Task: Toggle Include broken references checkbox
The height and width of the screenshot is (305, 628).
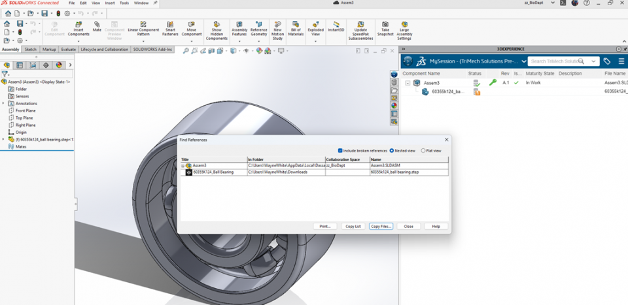Action: 340,151
